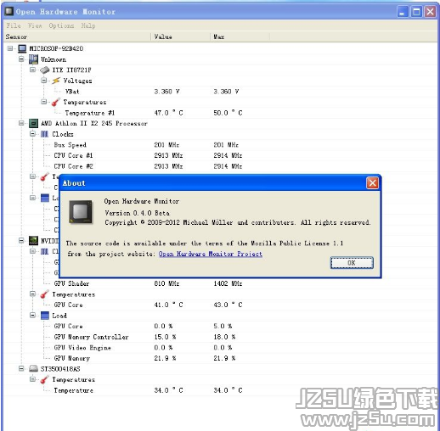Click the hard drive icon beside ST3500418AS
Viewport: 440px width, 431px height.
33,368
